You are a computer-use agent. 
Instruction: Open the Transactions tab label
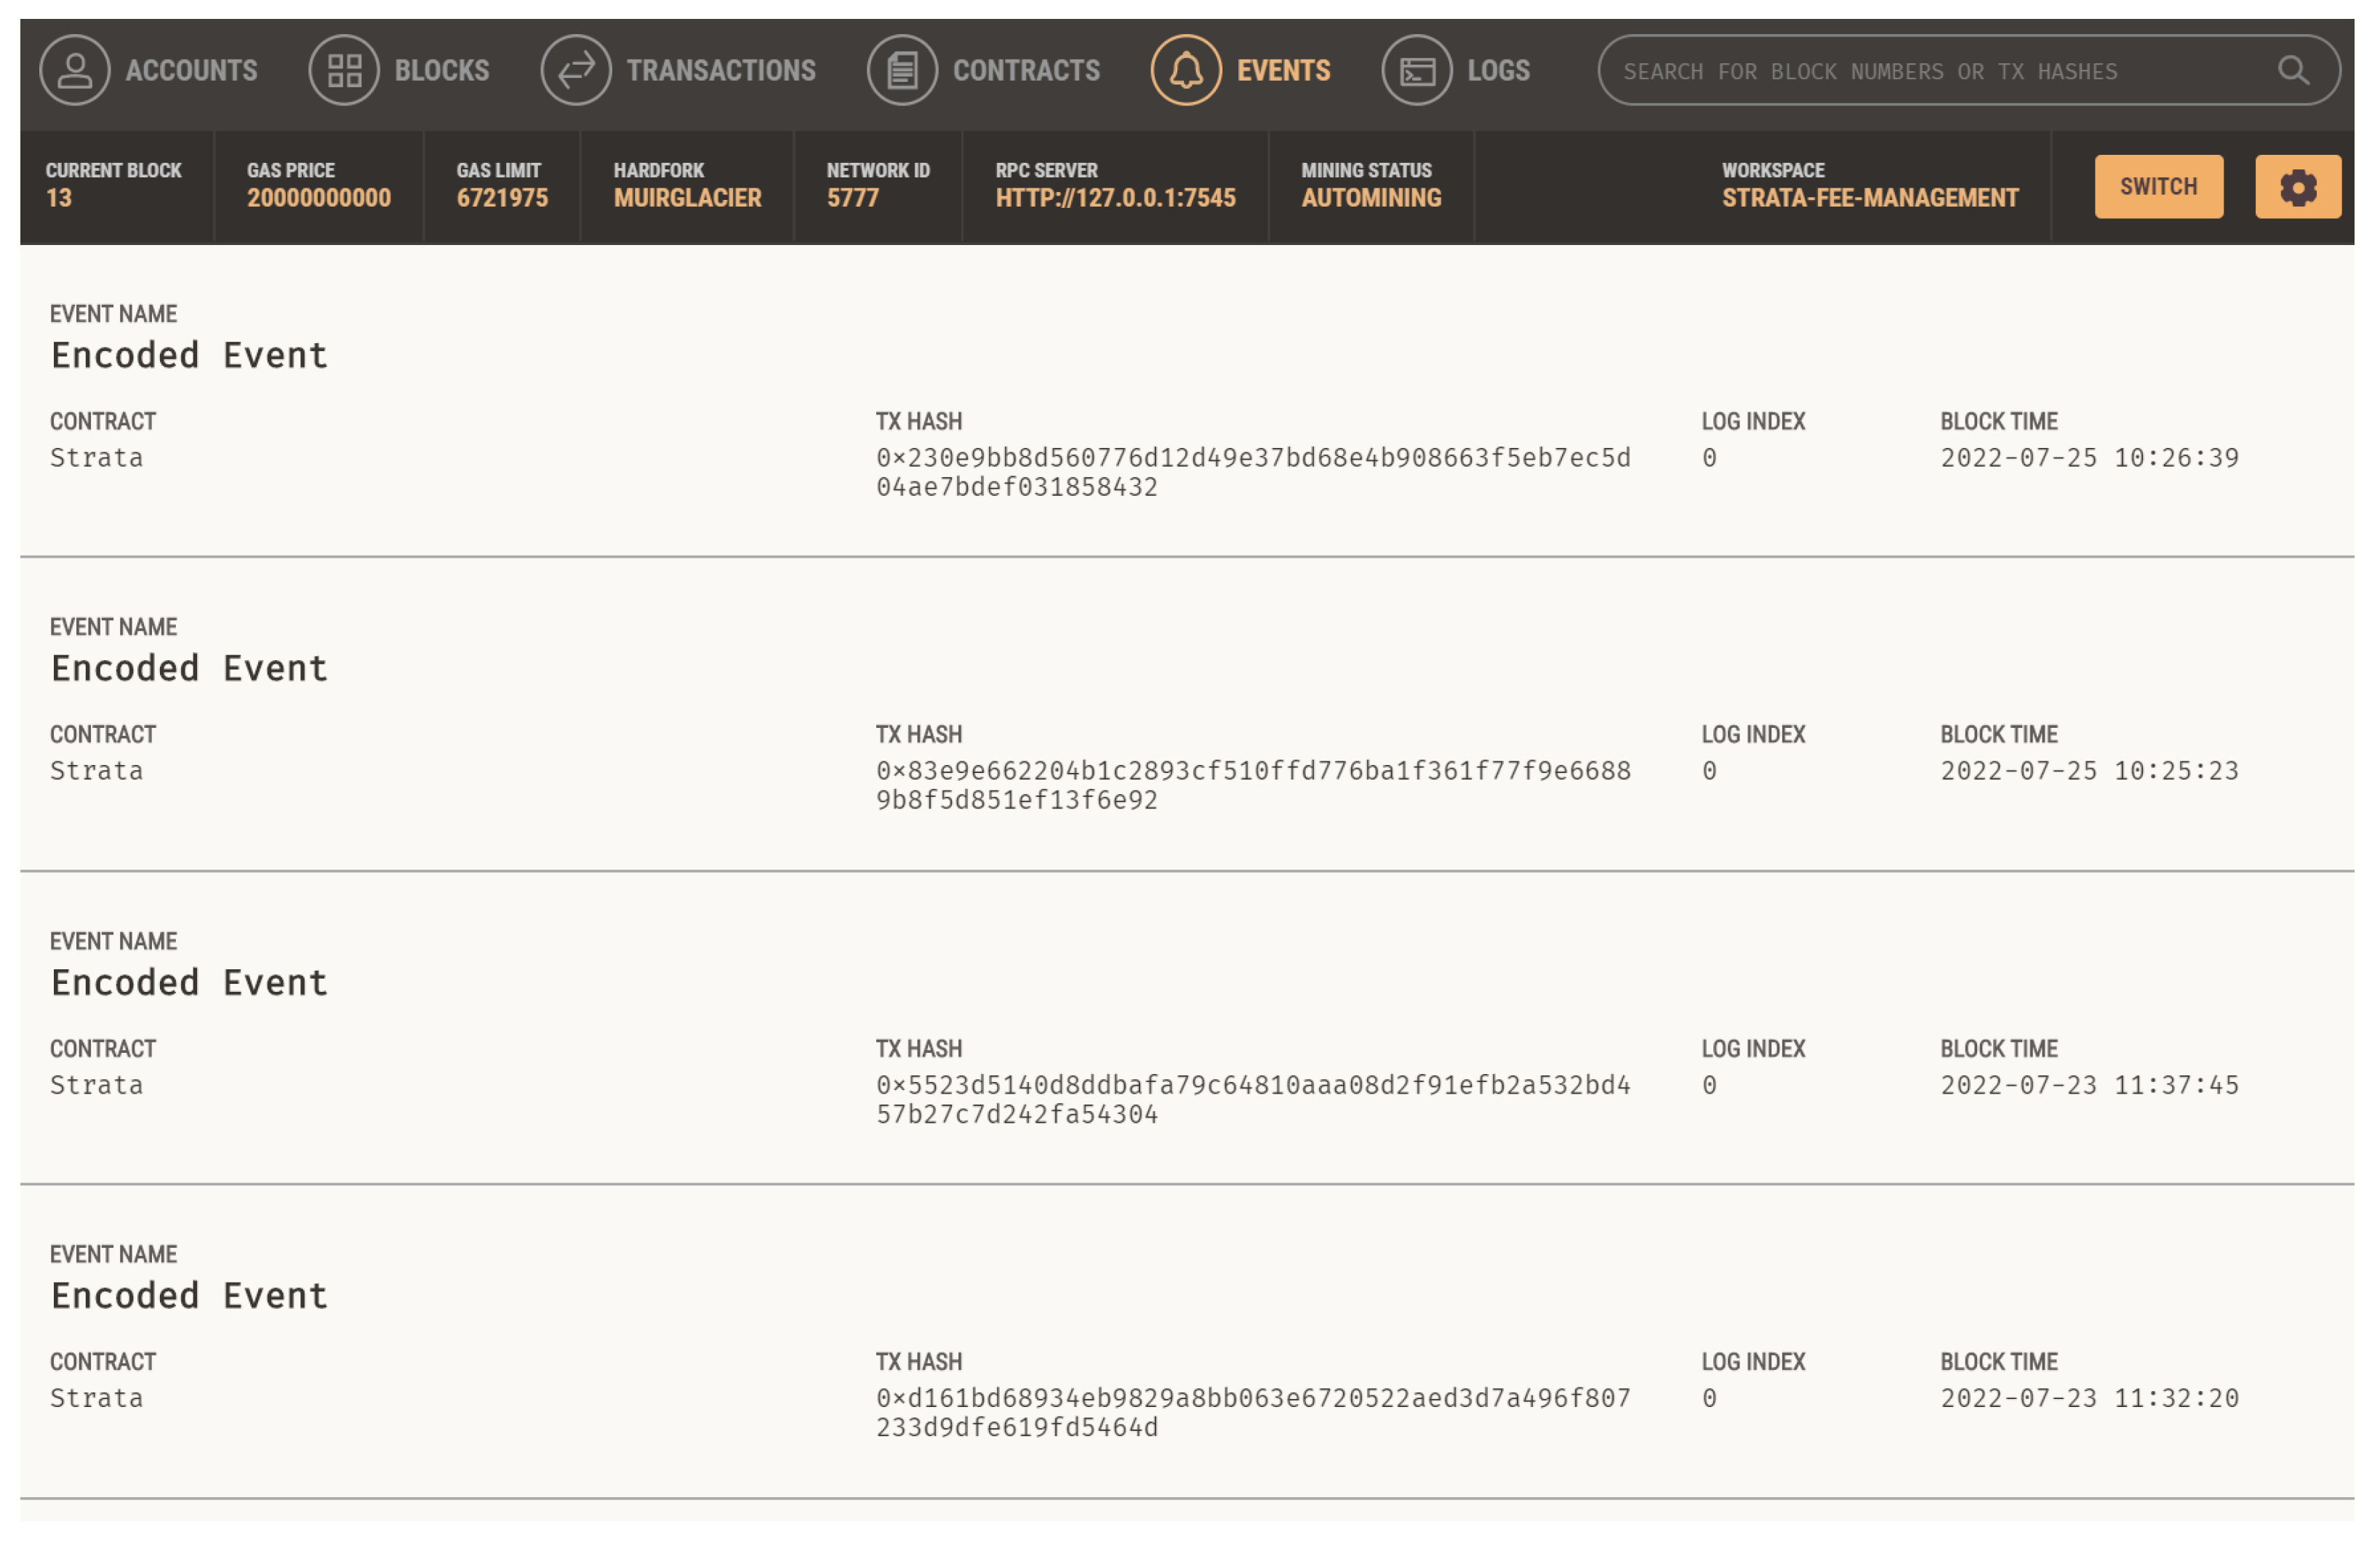pos(721,70)
